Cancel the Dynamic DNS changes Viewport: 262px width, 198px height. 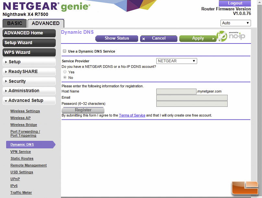[159, 38]
